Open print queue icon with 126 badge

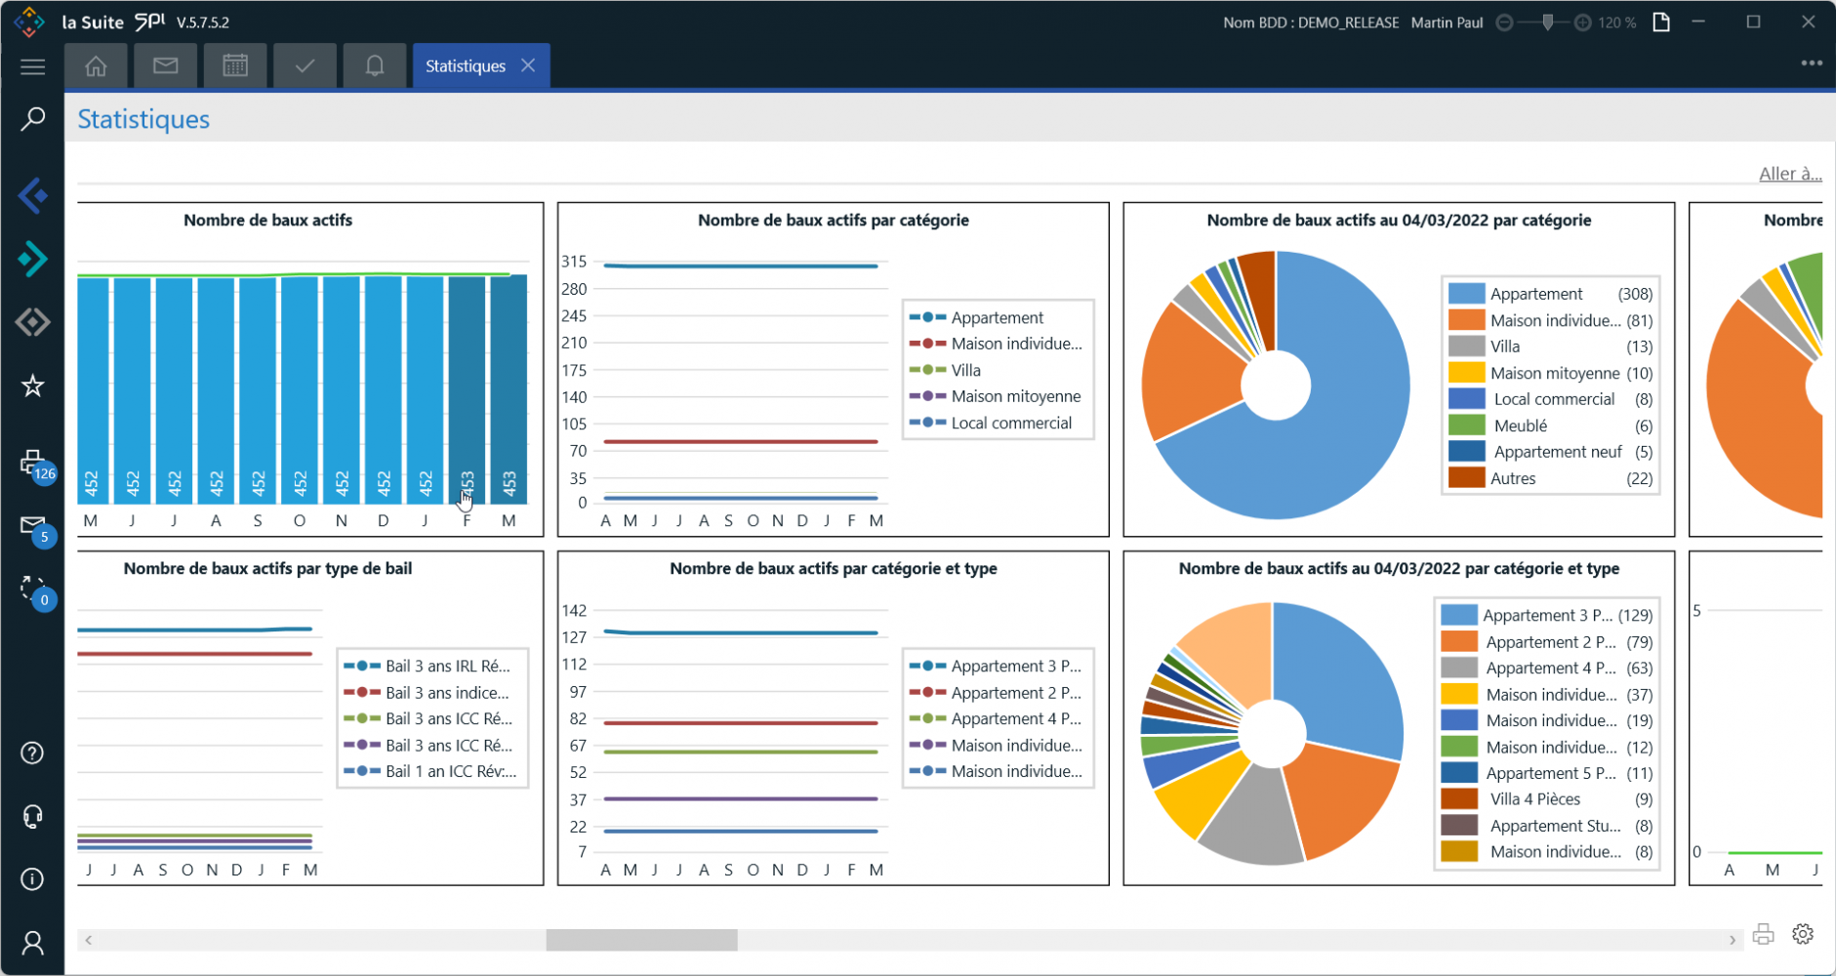point(34,463)
